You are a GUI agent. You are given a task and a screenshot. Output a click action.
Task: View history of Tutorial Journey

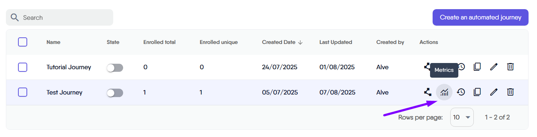461,67
